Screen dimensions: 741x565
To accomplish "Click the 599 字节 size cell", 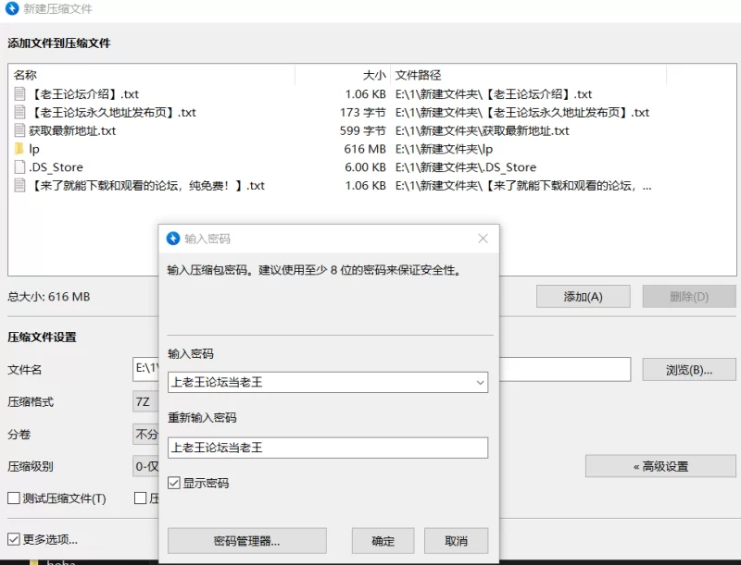I will (362, 130).
